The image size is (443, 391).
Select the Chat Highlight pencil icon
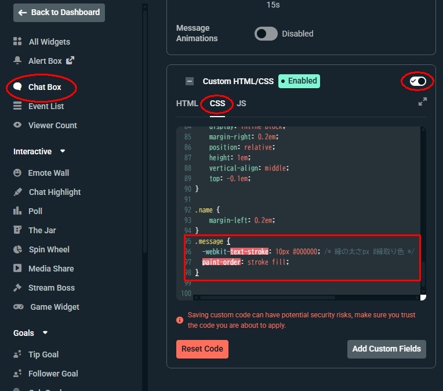pos(17,192)
